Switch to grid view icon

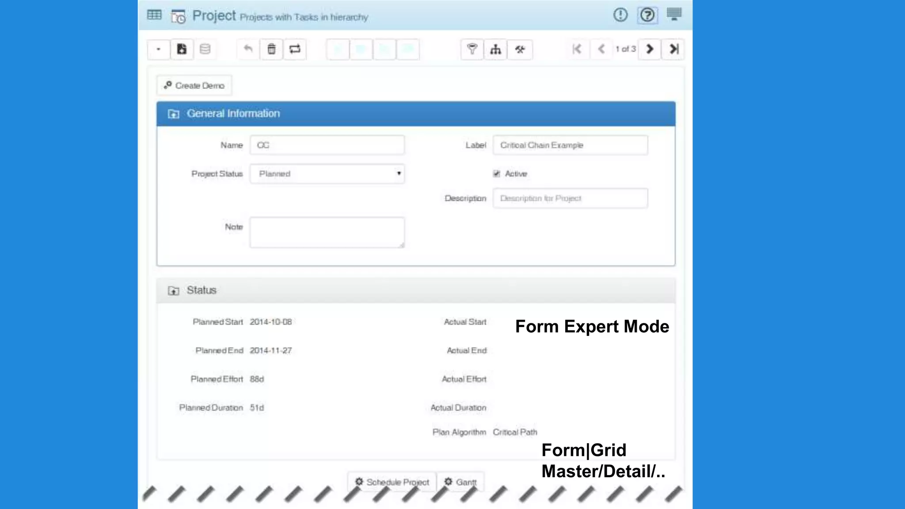(x=154, y=15)
